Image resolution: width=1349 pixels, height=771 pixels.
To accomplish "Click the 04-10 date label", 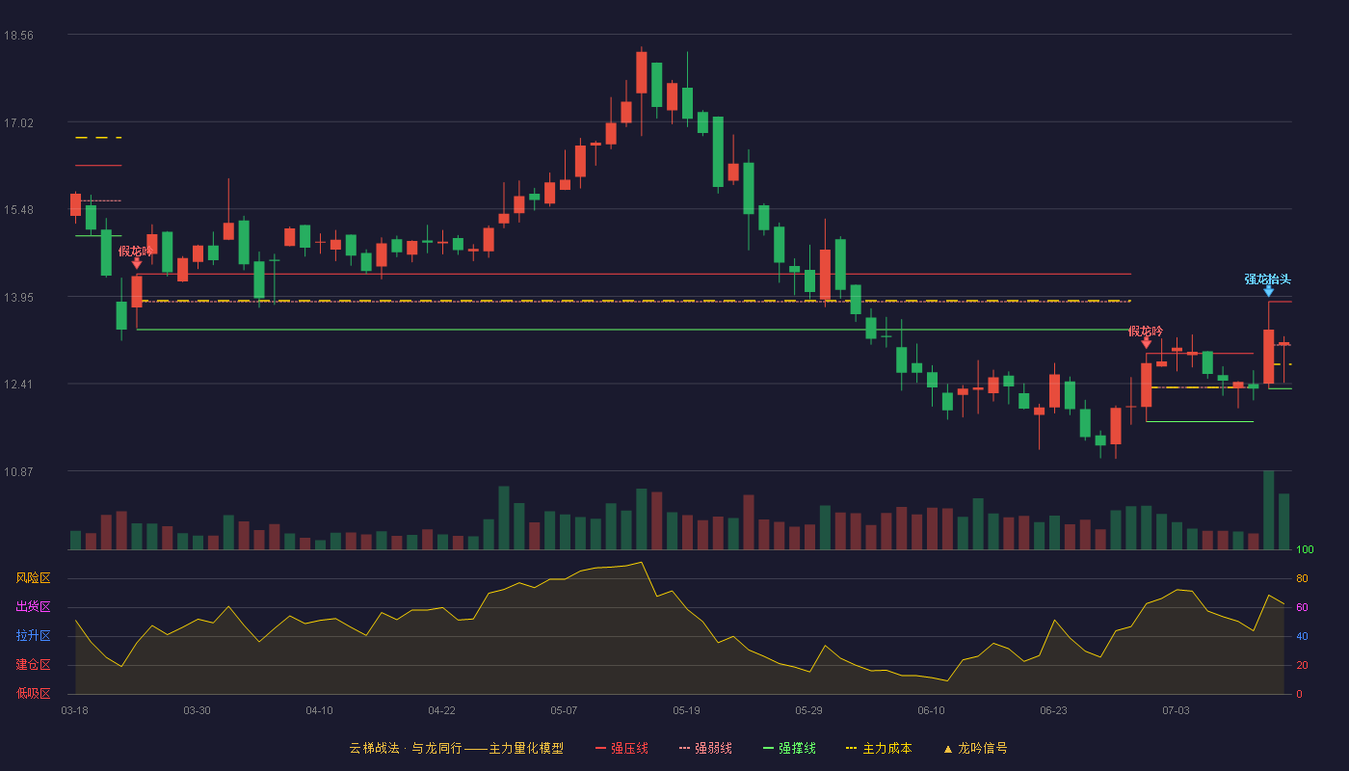I will (x=319, y=710).
